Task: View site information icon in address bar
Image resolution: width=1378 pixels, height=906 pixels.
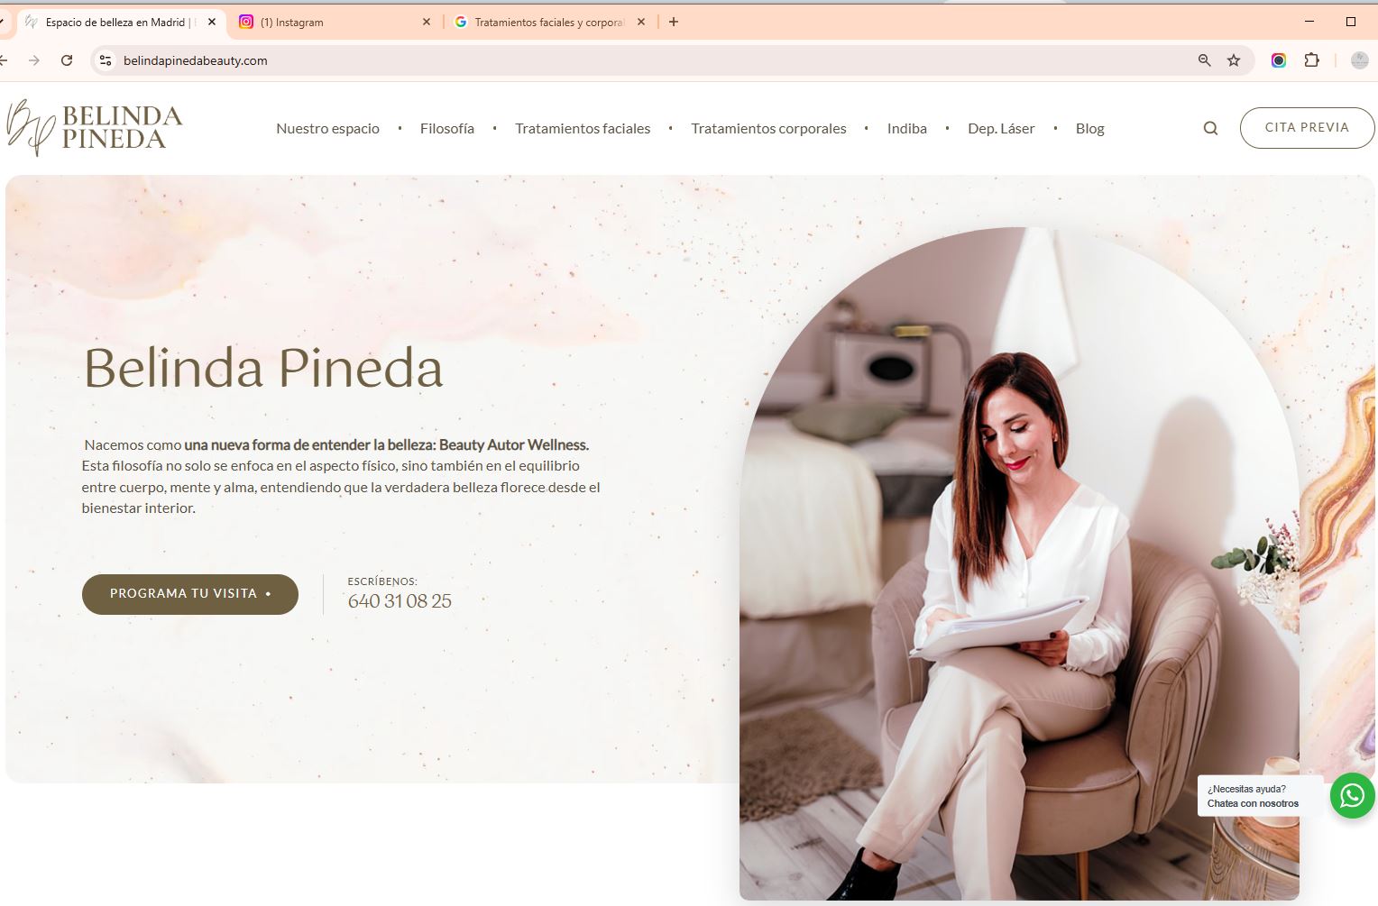Action: tap(106, 60)
